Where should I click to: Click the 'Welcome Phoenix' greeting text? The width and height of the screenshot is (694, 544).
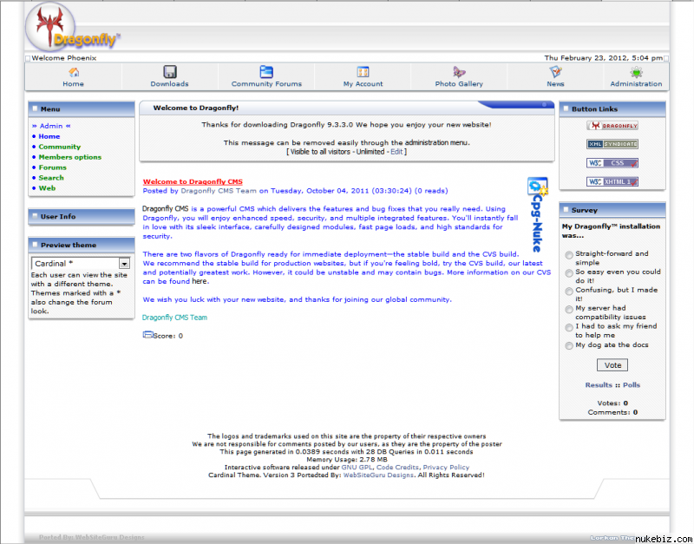[63, 58]
